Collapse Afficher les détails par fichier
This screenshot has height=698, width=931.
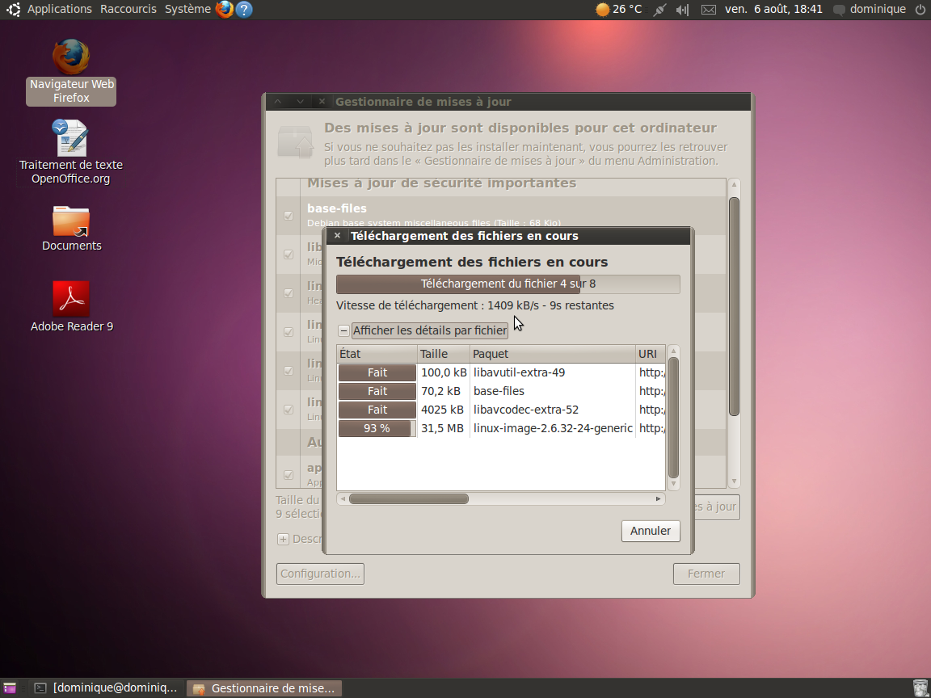(343, 330)
